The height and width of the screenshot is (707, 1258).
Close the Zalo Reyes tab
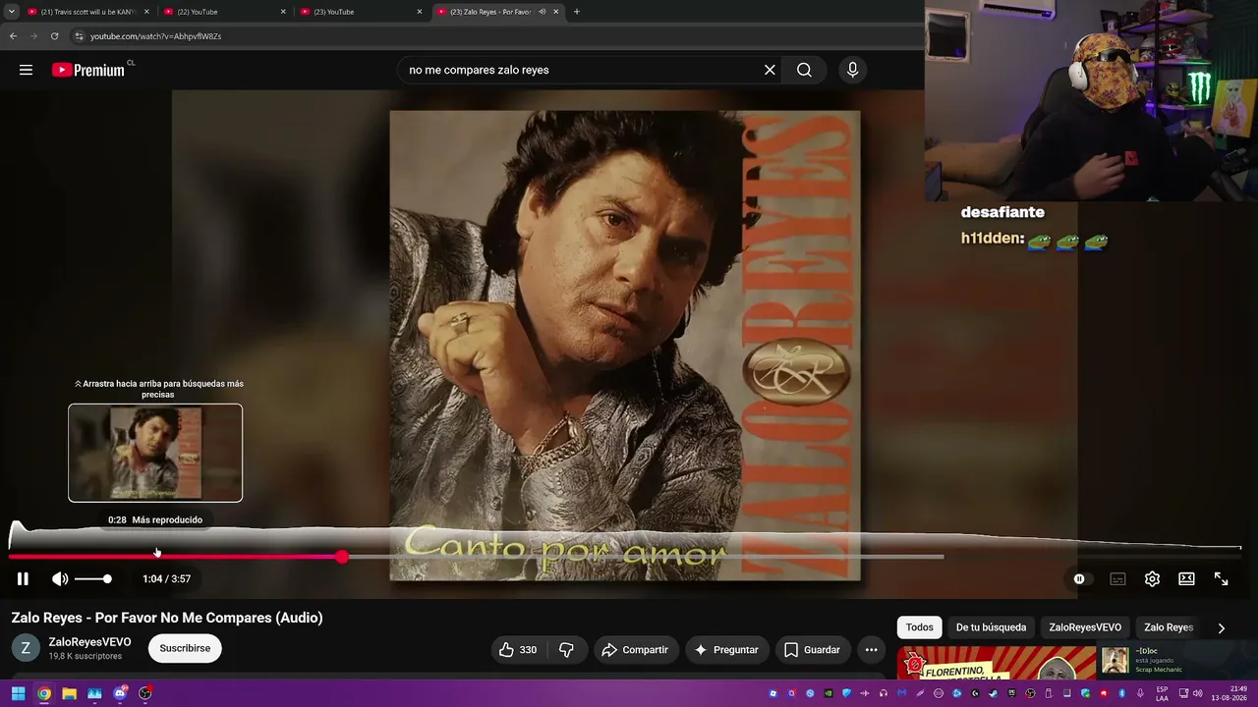[556, 12]
